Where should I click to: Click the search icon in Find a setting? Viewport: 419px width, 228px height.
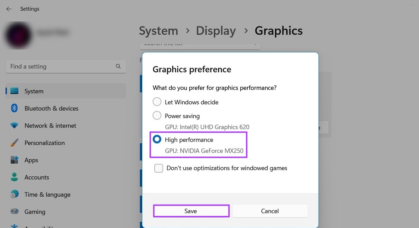coord(118,66)
